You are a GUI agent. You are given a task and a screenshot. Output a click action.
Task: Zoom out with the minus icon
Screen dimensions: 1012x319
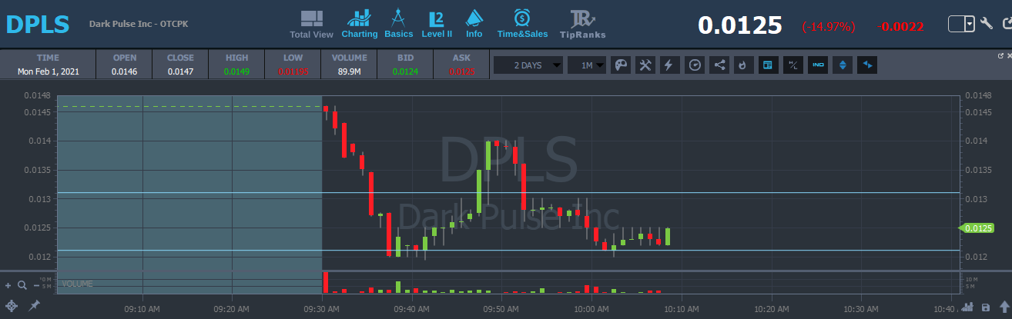coord(35,285)
